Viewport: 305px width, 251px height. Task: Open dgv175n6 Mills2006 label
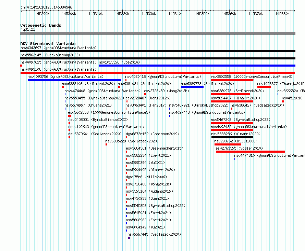click(x=146, y=177)
